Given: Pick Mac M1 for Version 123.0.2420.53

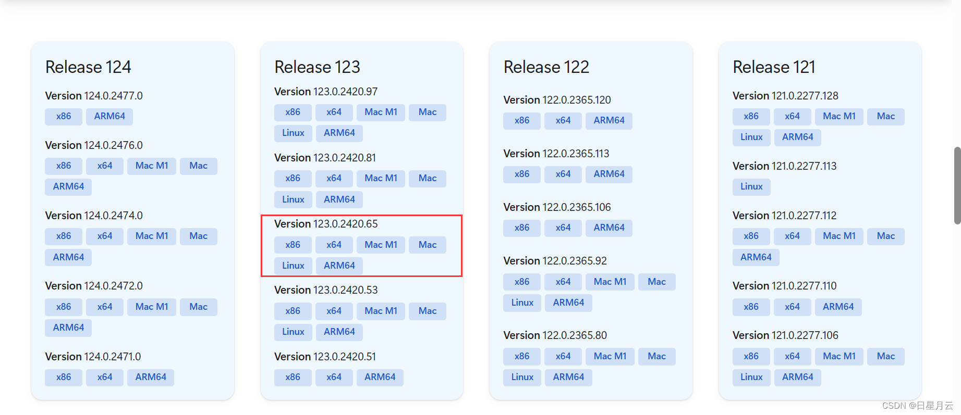Looking at the screenshot, I should (381, 311).
